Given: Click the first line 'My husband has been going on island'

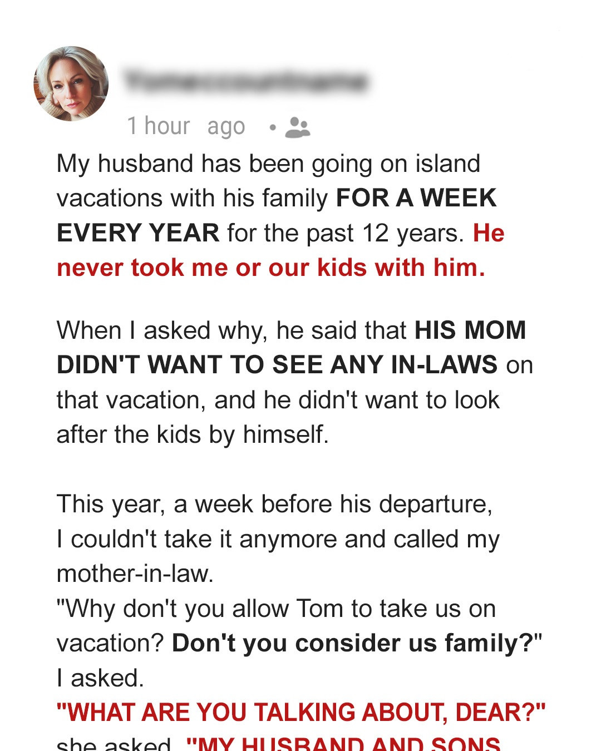Looking at the screenshot, I should pos(268,164).
